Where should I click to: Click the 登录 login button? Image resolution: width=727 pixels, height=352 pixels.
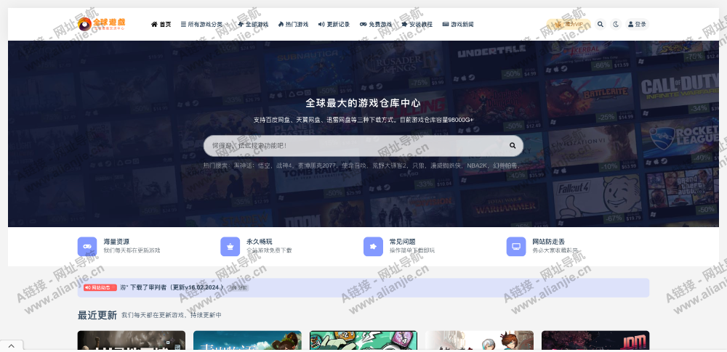pyautogui.click(x=637, y=24)
